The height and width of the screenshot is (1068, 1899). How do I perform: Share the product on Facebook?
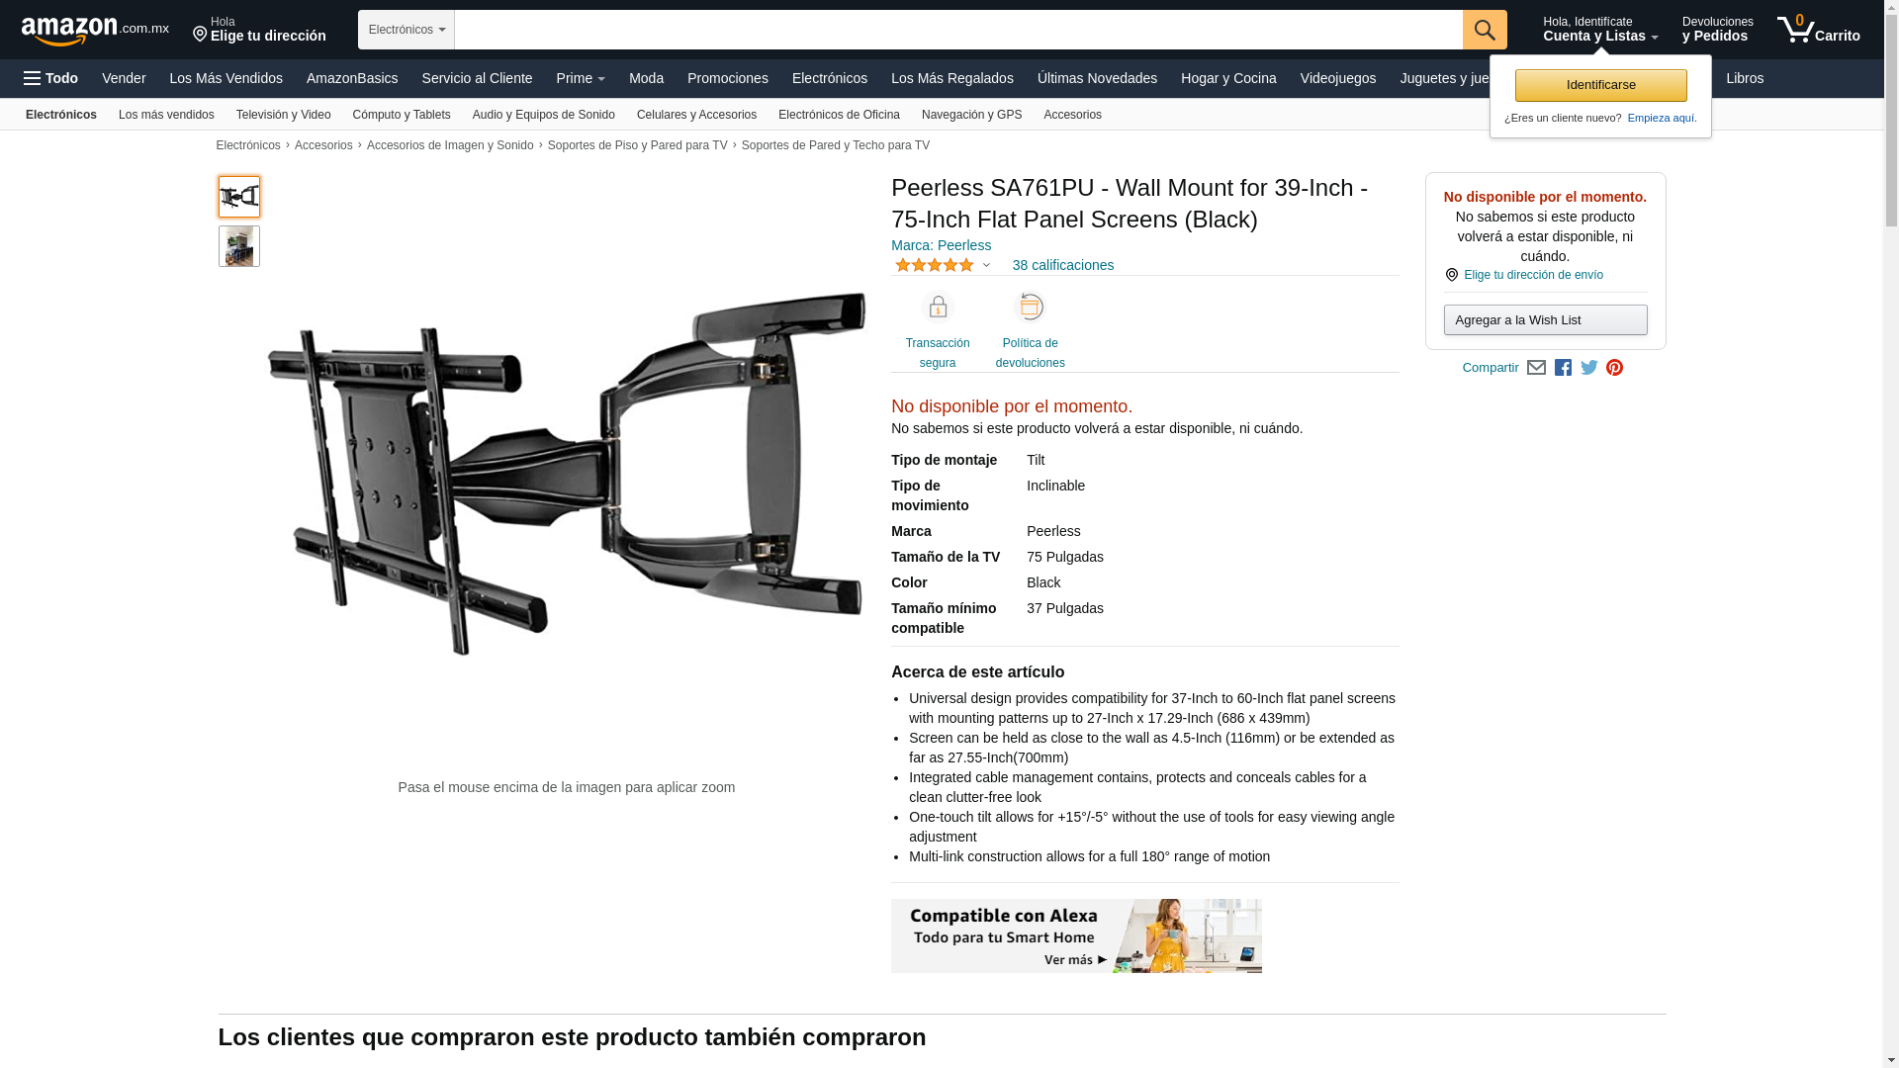coord(1563,368)
